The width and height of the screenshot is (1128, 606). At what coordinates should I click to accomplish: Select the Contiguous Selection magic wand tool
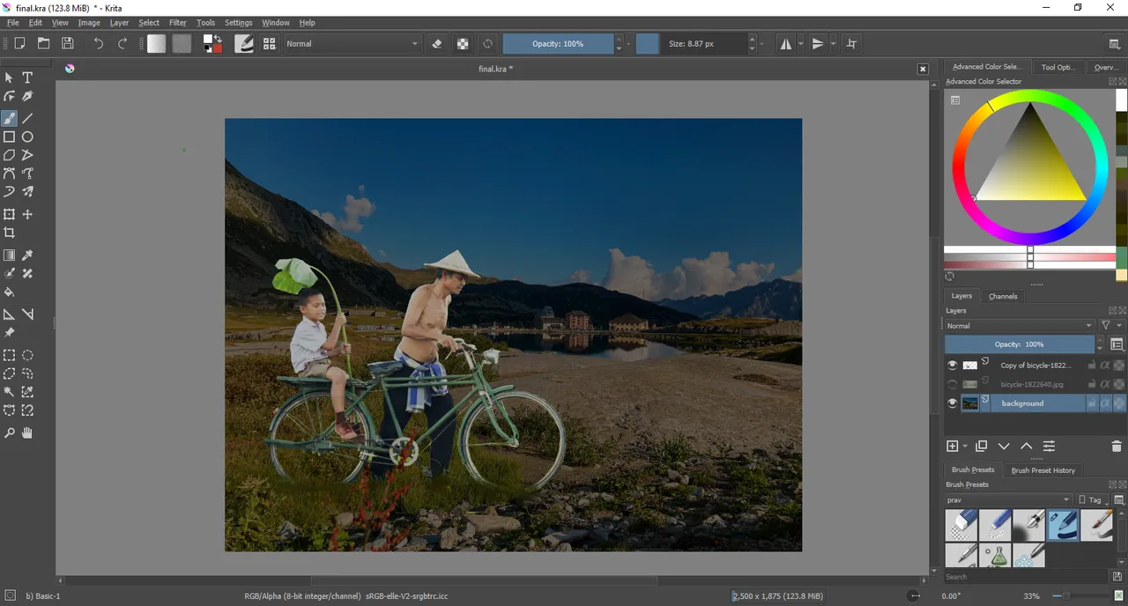tap(9, 392)
